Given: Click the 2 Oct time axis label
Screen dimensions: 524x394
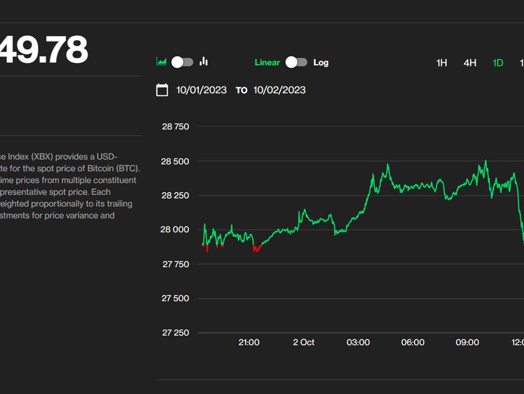Looking at the screenshot, I should (304, 342).
